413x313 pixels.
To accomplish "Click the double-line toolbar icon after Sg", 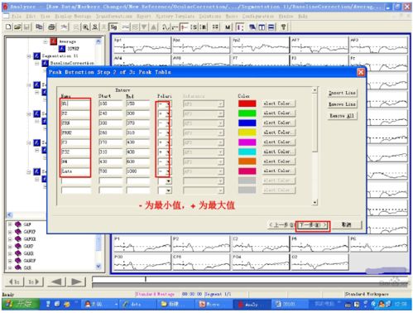I will (x=126, y=27).
